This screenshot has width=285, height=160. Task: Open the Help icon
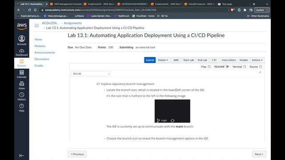coord(22,108)
